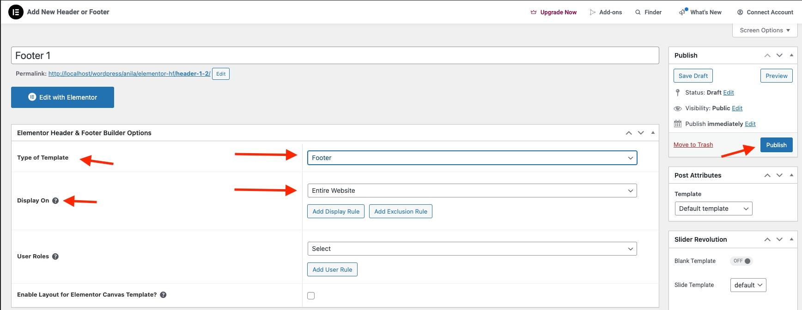Open the Finder search menu item
Viewport: 802px width, 310px height.
(648, 12)
